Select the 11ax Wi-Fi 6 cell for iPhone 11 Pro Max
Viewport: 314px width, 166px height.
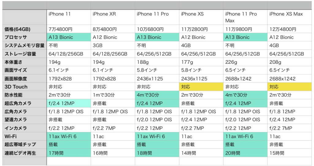[x=245, y=136]
